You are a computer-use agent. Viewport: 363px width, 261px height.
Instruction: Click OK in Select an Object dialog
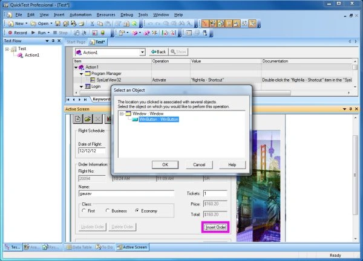tap(165, 164)
